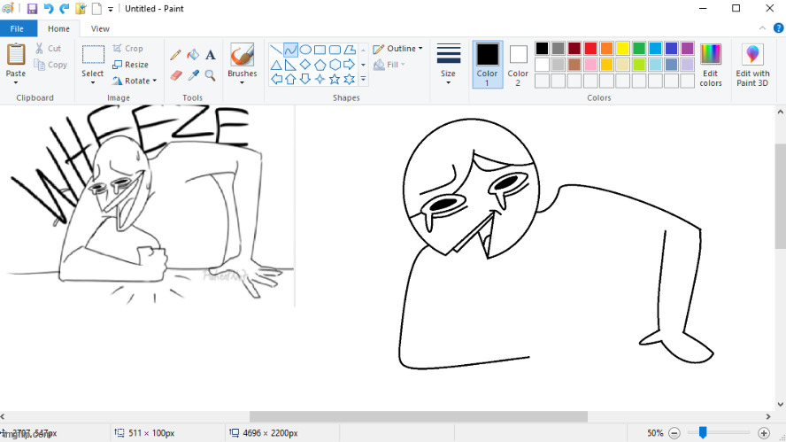
Task: Pick the green color swatch
Action: coord(639,48)
